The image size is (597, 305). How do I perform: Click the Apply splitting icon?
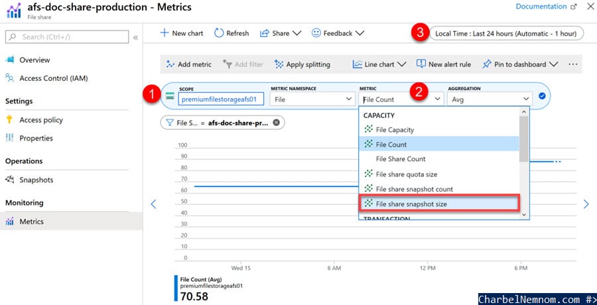click(279, 64)
